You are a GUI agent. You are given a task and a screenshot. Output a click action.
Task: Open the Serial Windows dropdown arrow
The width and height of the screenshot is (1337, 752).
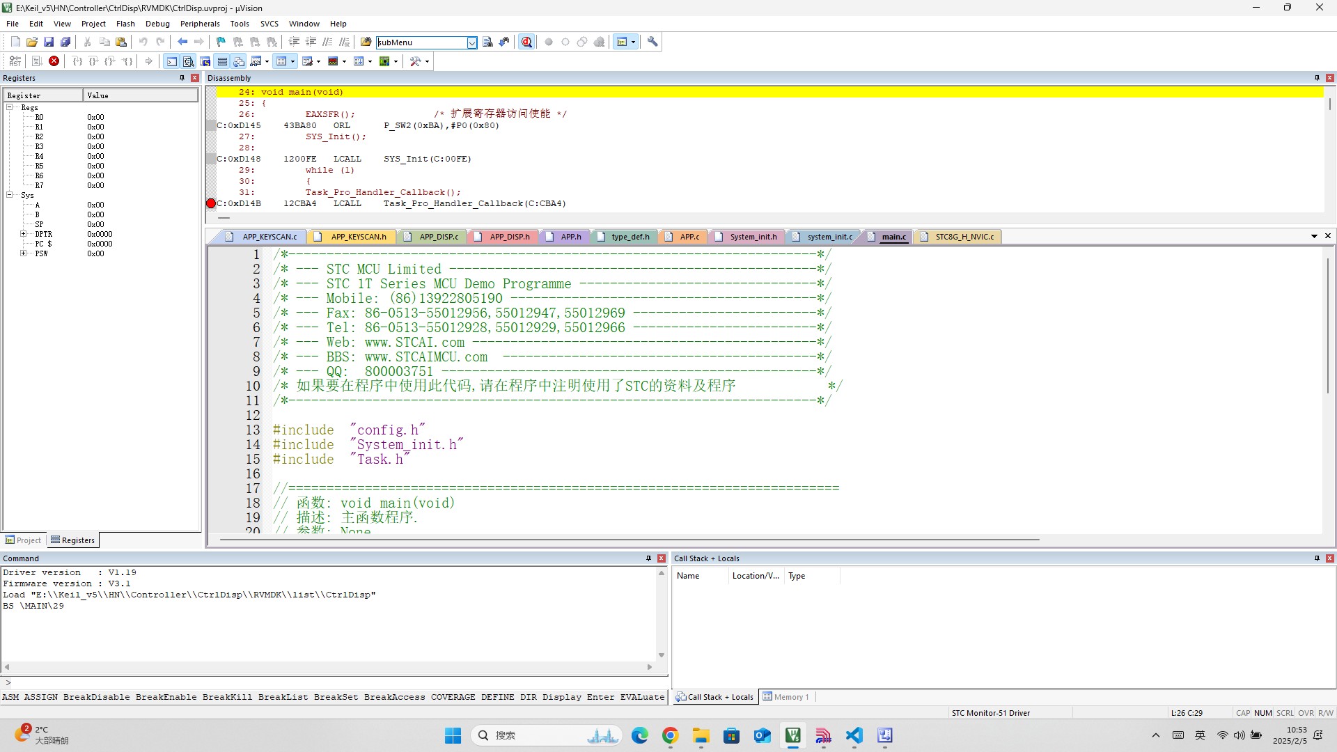coord(318,61)
